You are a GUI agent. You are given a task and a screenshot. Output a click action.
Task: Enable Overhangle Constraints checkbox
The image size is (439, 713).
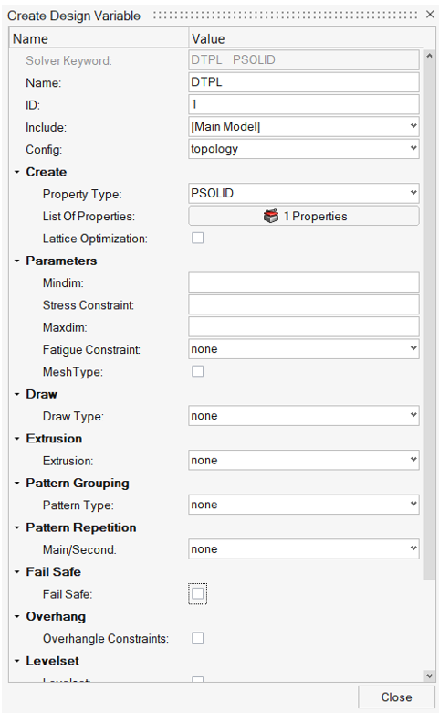pos(197,638)
